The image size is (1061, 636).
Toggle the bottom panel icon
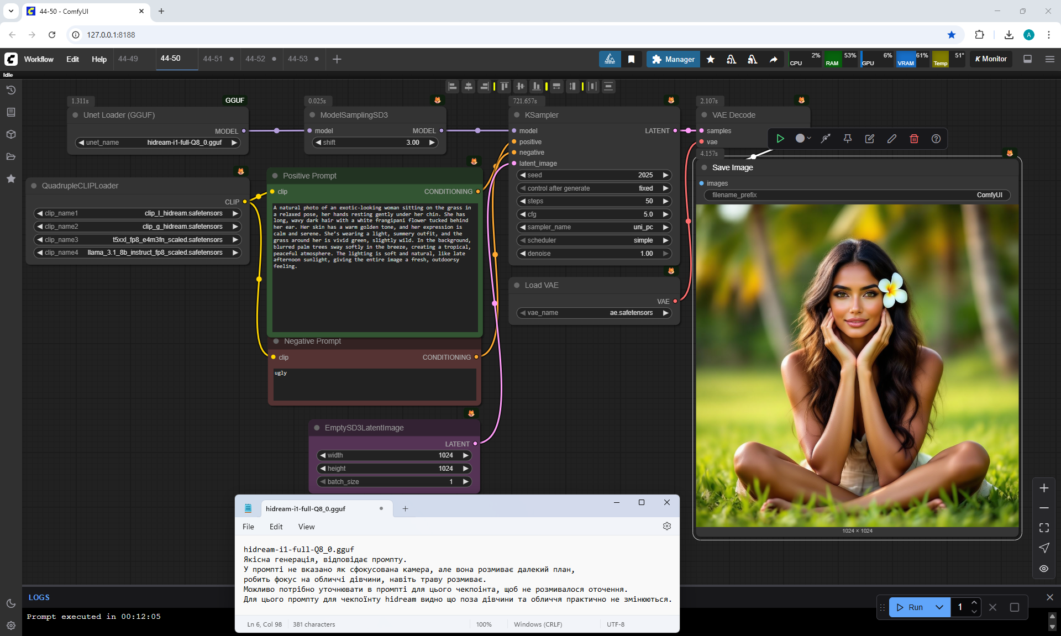pos(1027,59)
